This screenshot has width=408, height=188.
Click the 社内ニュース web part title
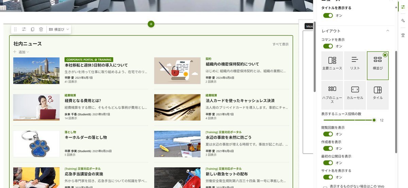pos(28,44)
